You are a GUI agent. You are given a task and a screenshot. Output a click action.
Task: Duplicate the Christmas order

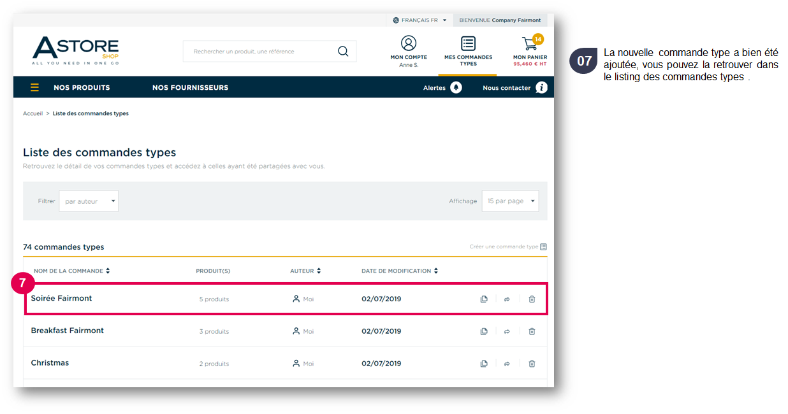(x=484, y=364)
